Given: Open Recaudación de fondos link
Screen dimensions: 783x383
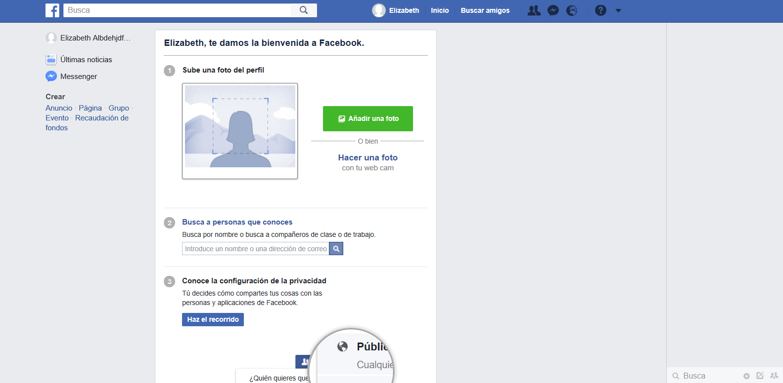Looking at the screenshot, I should coord(87,123).
